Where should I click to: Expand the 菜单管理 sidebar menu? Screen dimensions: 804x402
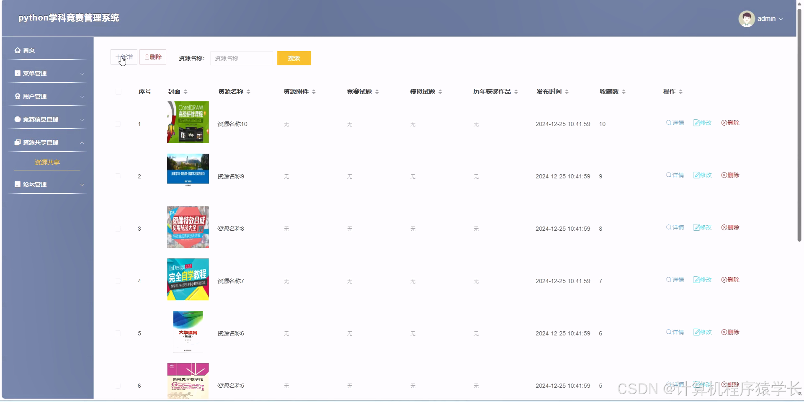point(47,73)
